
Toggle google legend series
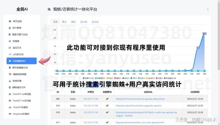pos(150,78)
